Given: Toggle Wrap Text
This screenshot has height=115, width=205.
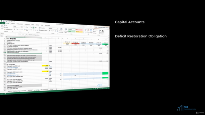Looking at the screenshot, I should (42, 28).
